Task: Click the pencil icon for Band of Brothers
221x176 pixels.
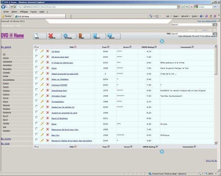Action: pyautogui.click(x=42, y=118)
